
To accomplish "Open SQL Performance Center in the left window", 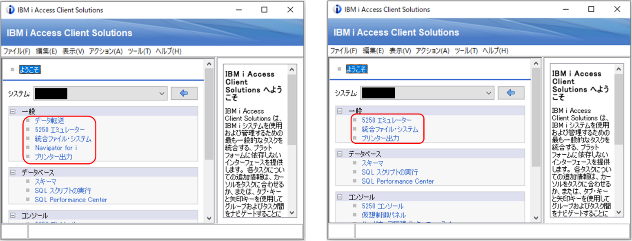I will point(71,199).
